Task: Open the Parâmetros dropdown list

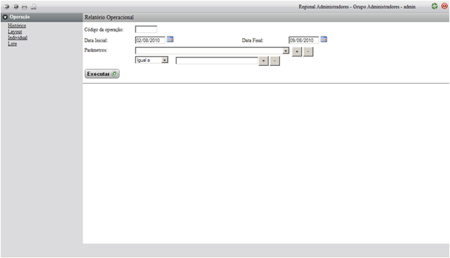Action: (212, 51)
